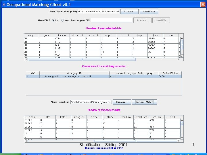
Task: Click the skill column header in matched results
Action: tap(172, 117)
